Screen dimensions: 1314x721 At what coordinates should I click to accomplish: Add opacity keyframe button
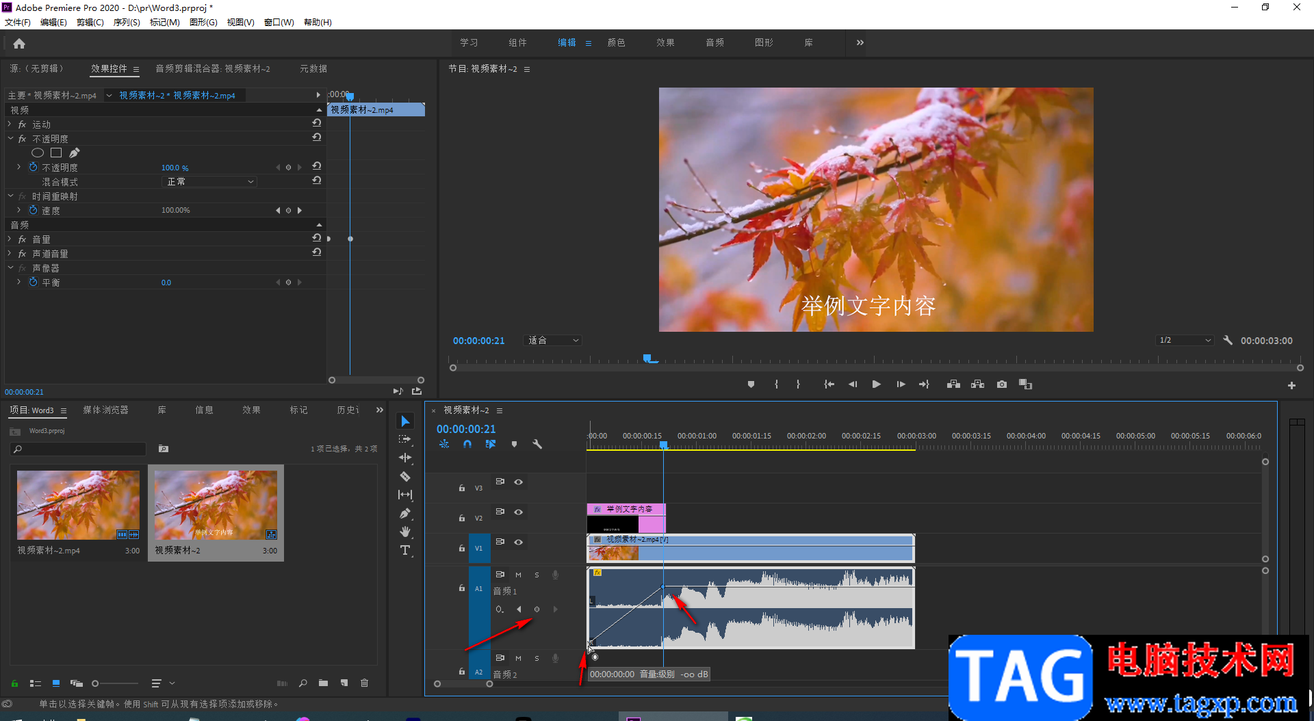click(288, 168)
